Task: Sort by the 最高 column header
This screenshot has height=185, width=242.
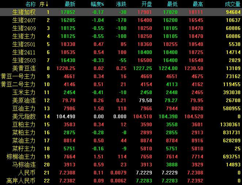Action: (198, 4)
